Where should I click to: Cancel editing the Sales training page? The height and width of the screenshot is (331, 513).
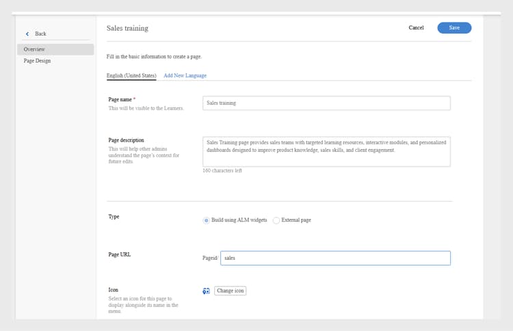(x=416, y=28)
